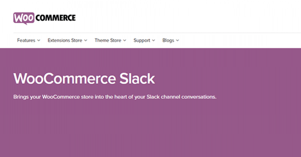The height and width of the screenshot is (157, 301).
Task: Click the WooCommerce logo
Action: [x=44, y=18]
